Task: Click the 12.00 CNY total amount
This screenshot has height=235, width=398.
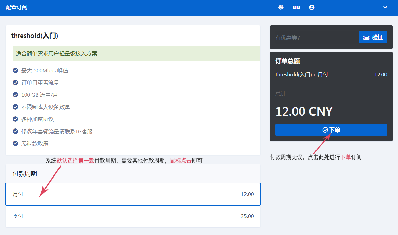Action: (x=304, y=111)
